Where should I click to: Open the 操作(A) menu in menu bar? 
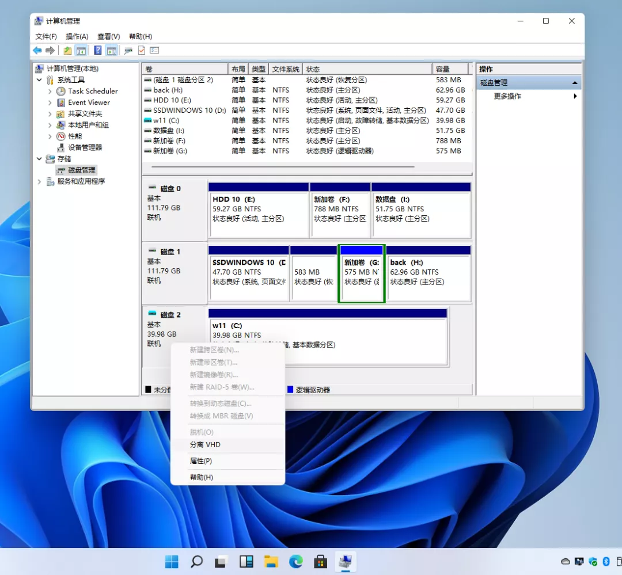coord(77,36)
